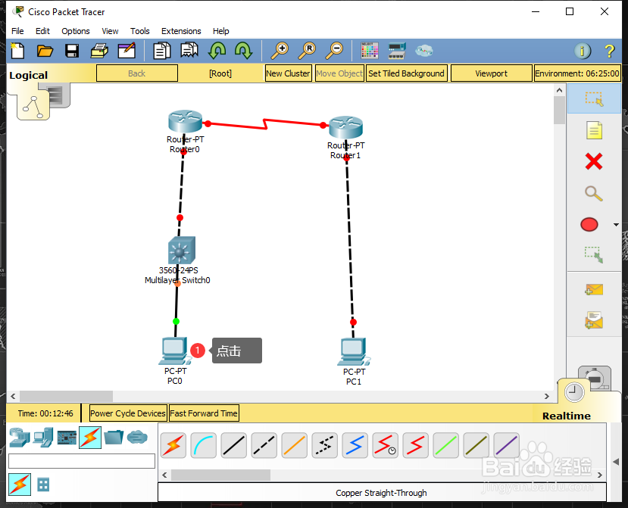
Task: Open the Options menu
Action: click(76, 31)
